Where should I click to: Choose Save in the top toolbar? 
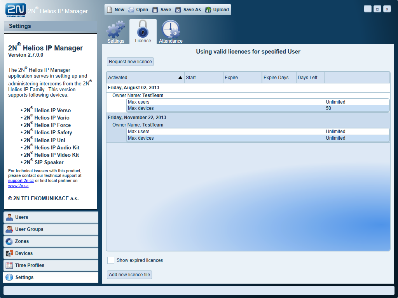[166, 10]
